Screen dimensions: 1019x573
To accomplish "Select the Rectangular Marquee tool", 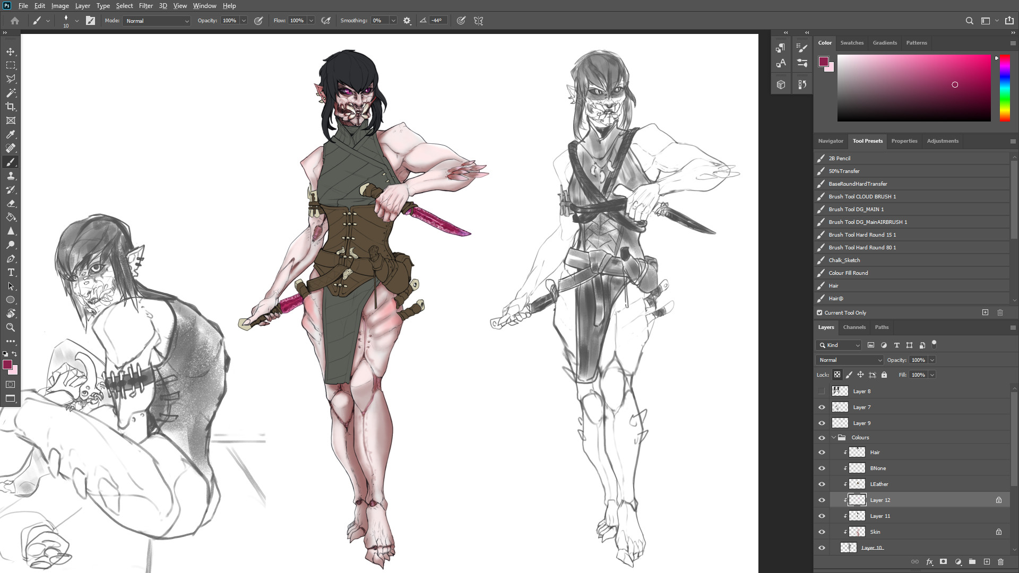I will tap(11, 65).
